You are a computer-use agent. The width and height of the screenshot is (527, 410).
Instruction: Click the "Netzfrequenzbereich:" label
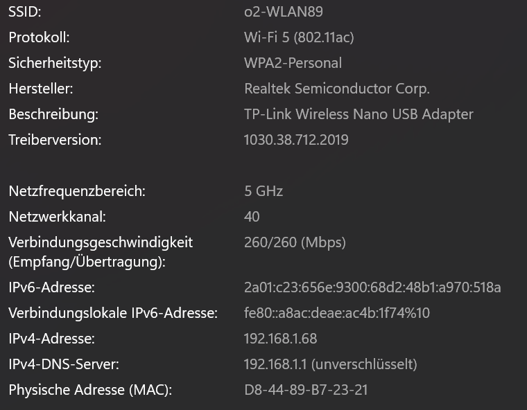coord(77,191)
